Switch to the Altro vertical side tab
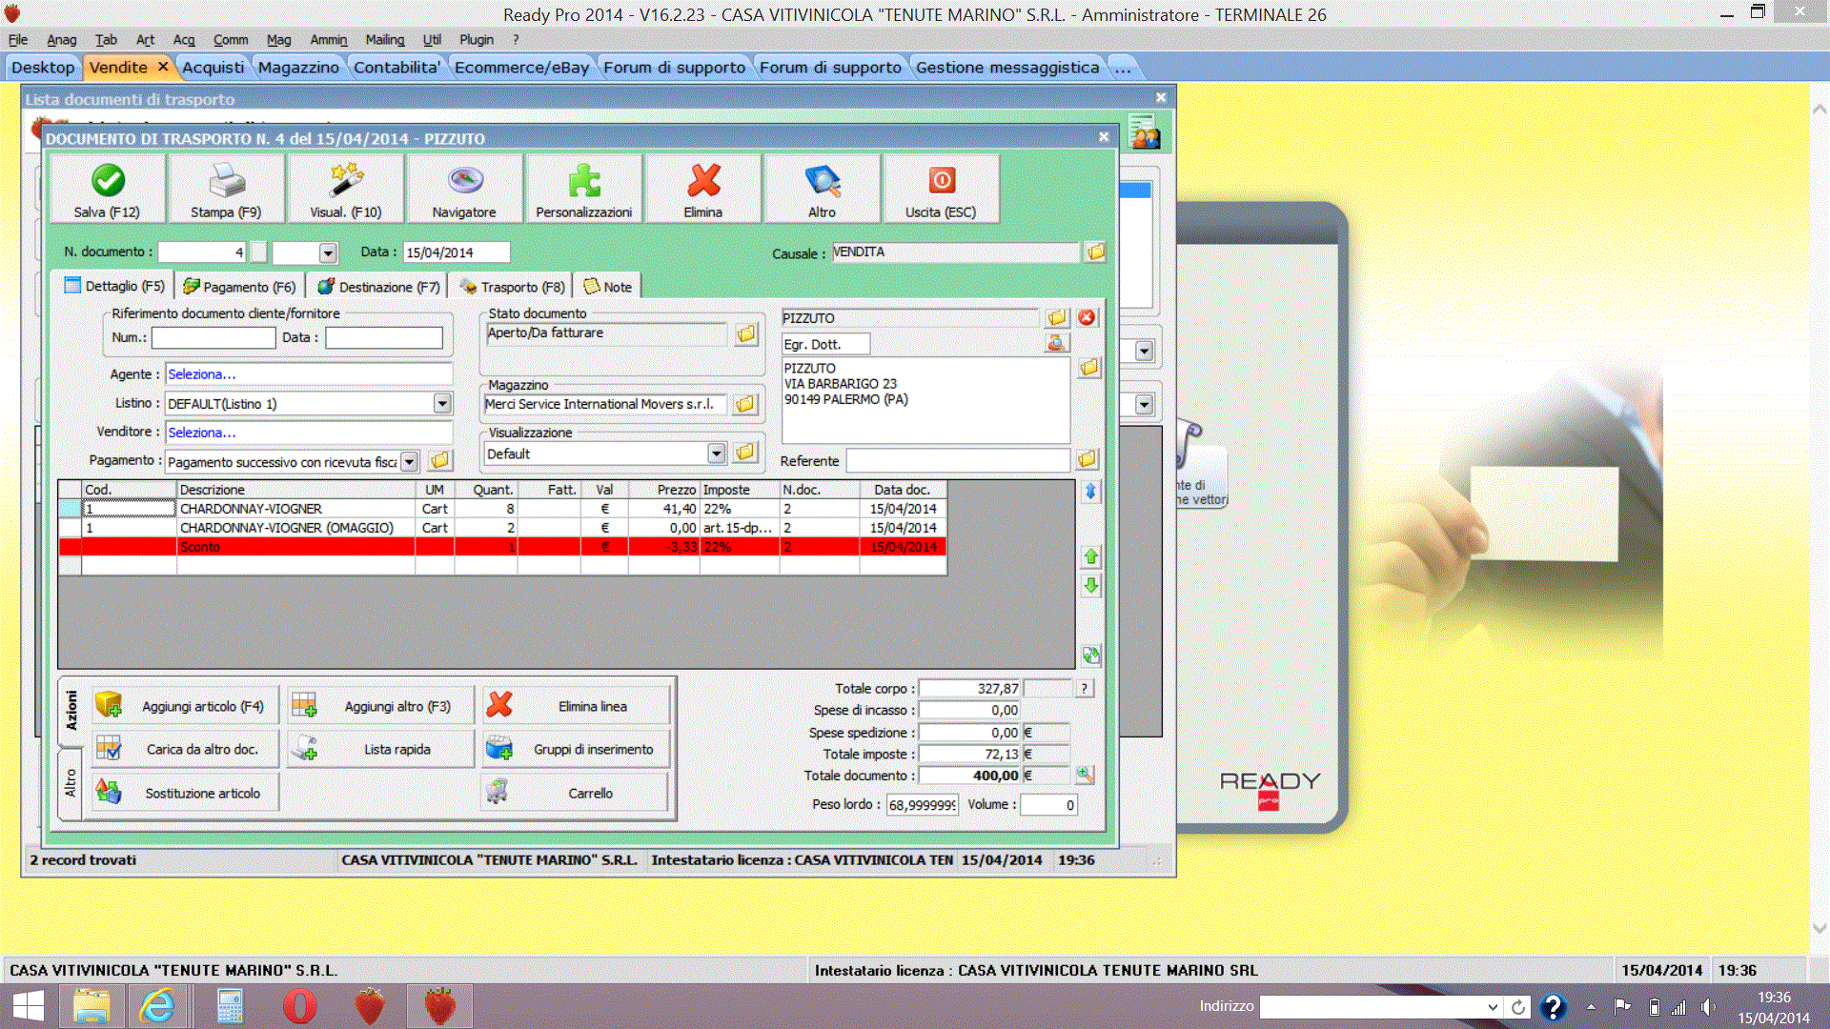 [71, 783]
